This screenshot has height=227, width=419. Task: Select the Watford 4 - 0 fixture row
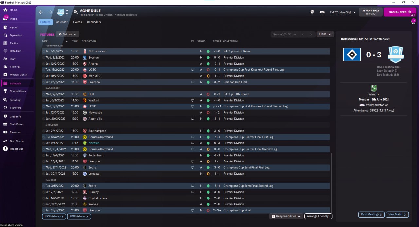pos(186,100)
